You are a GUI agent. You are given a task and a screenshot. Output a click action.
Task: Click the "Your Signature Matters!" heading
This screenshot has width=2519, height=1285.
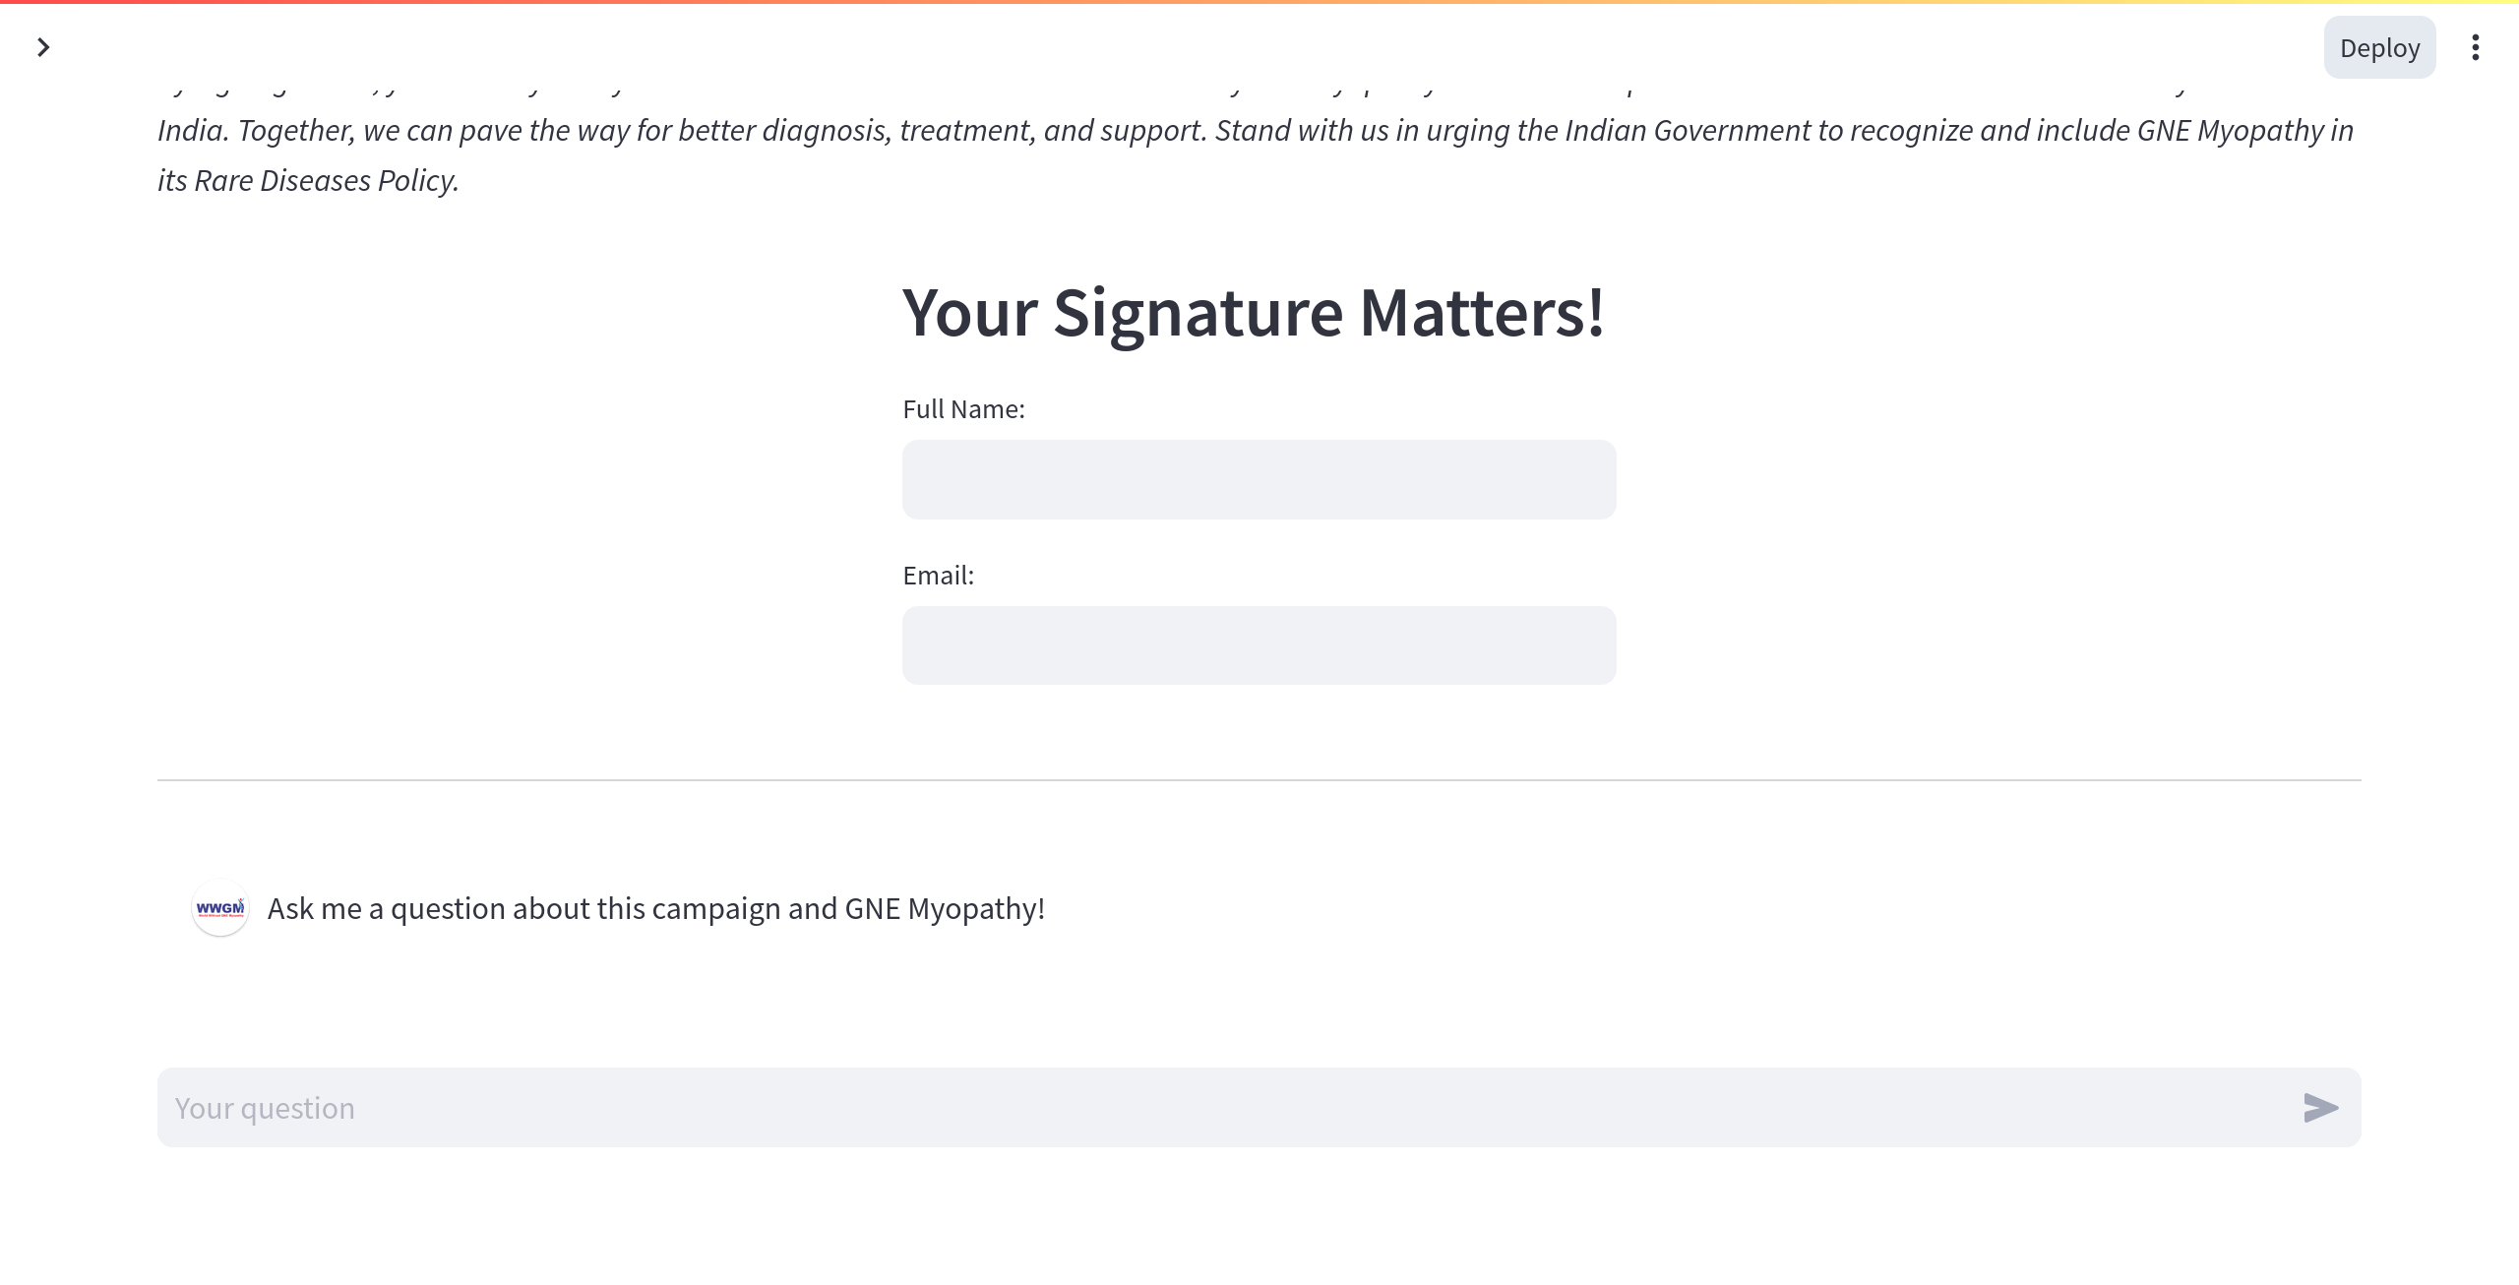[x=1254, y=313]
